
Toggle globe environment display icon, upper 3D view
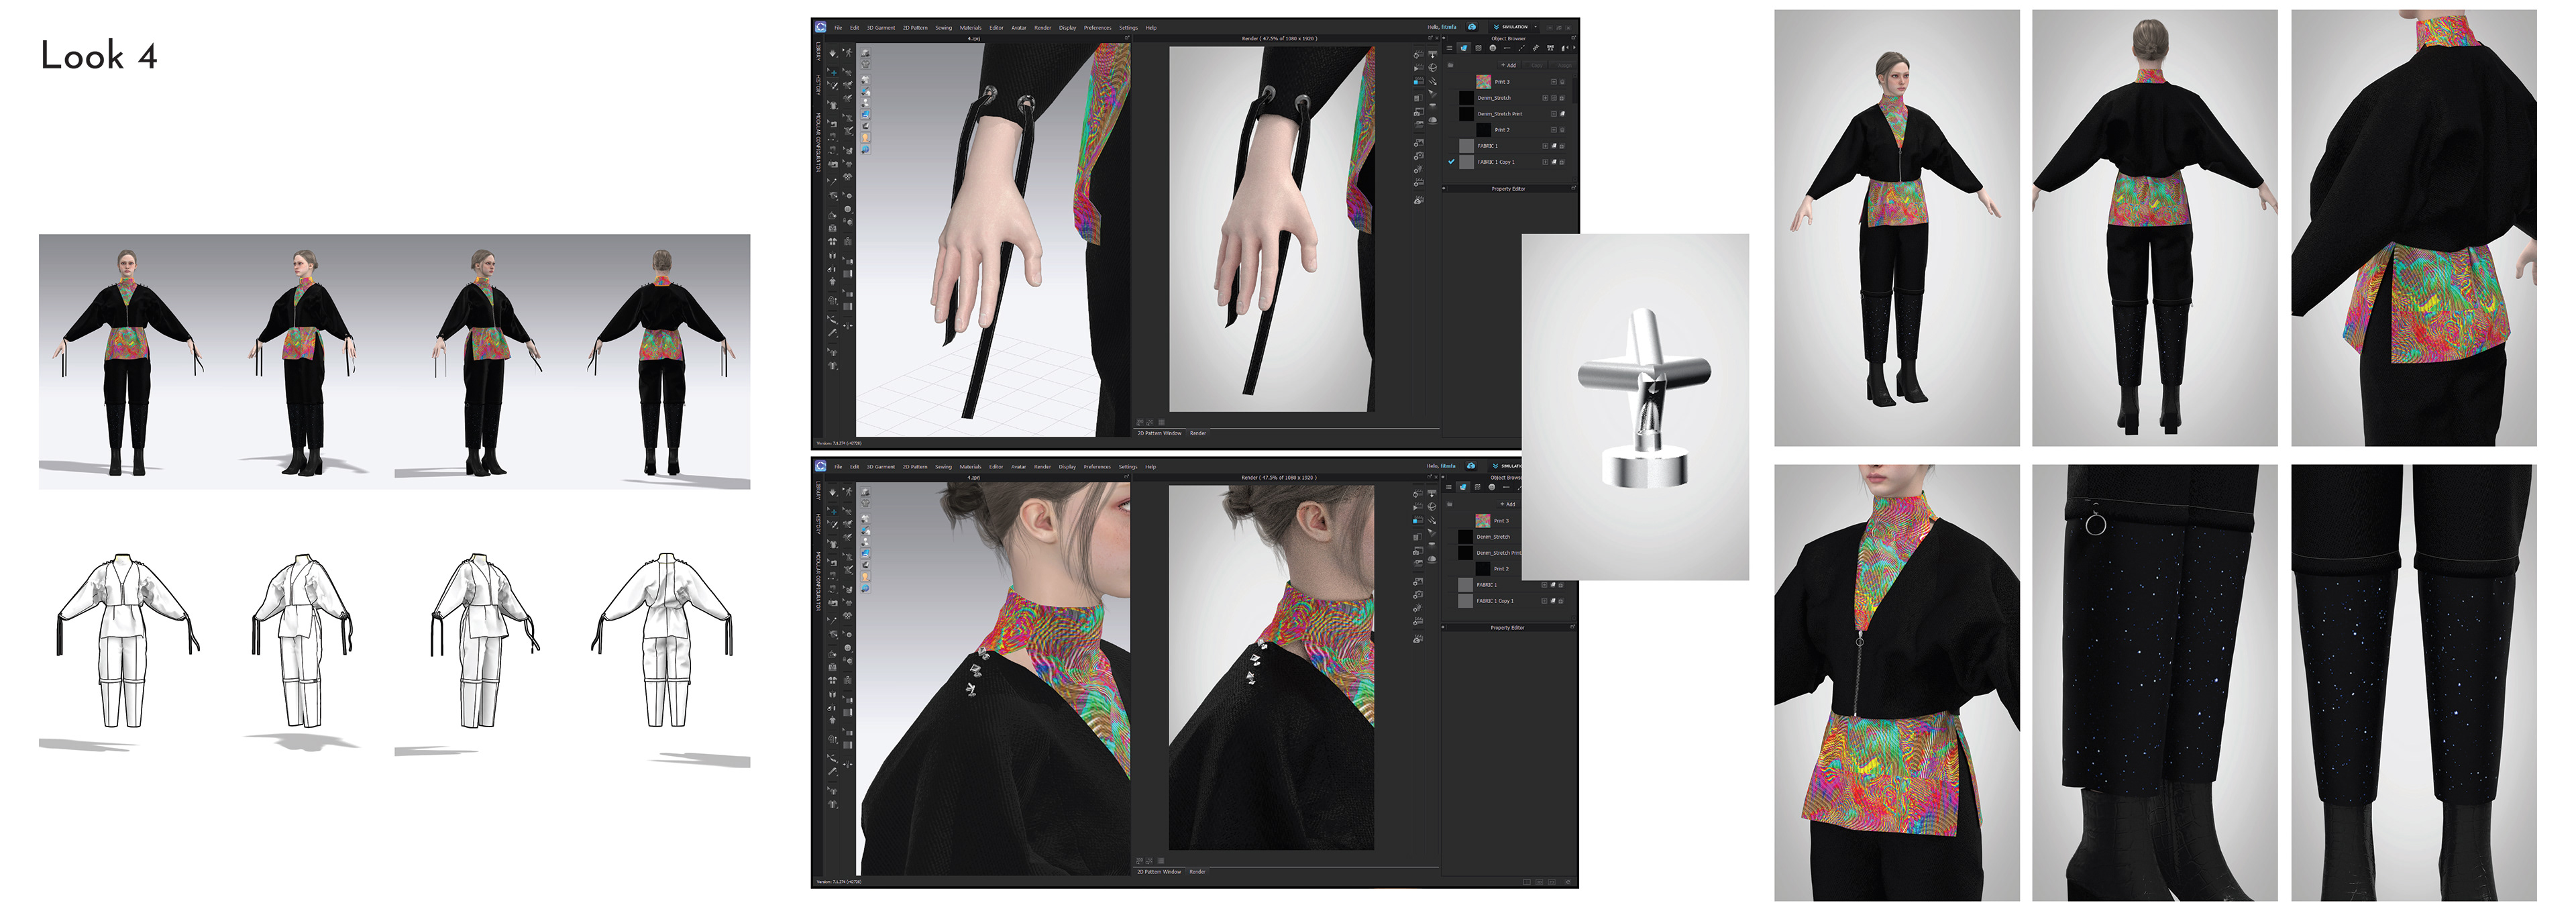click(866, 149)
